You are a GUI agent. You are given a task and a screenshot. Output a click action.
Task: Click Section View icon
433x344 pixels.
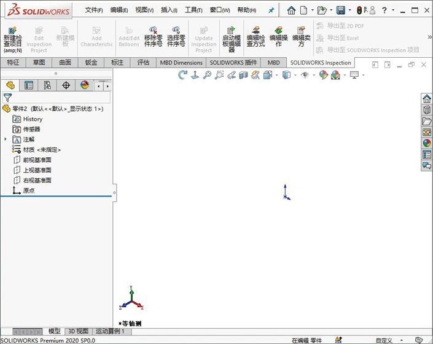tap(243, 75)
